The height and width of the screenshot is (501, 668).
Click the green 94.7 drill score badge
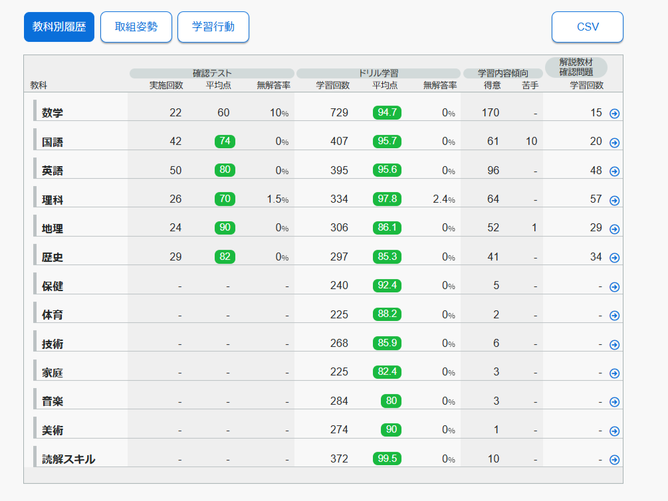387,112
